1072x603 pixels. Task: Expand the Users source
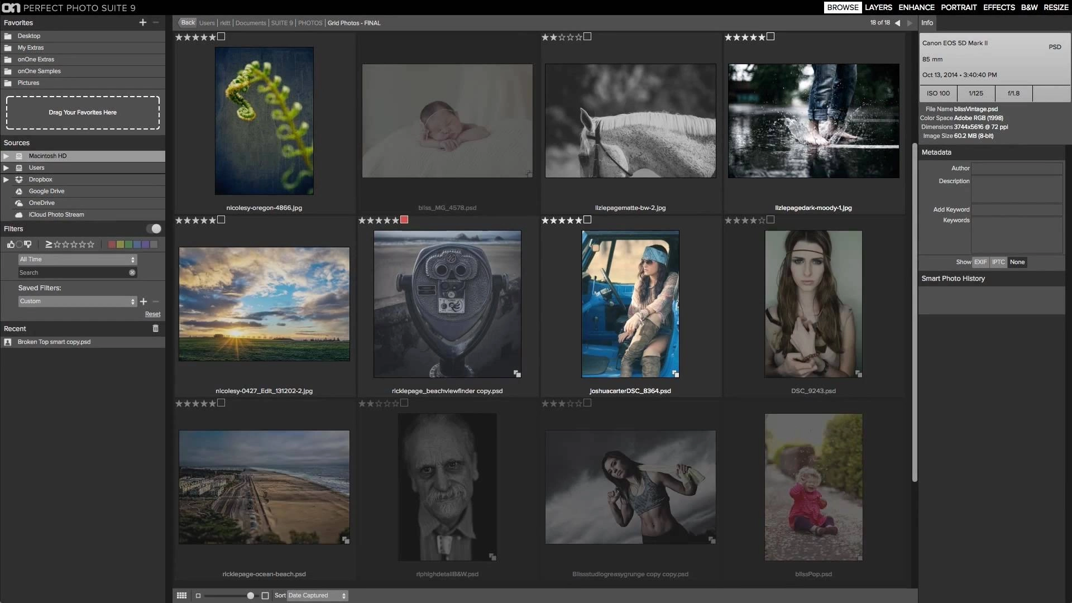[x=6, y=167]
